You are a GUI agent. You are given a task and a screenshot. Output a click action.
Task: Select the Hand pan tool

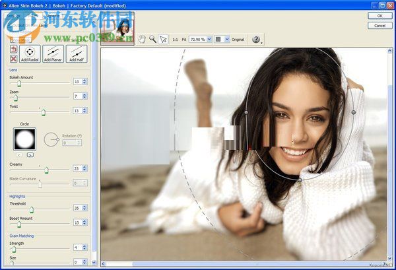tap(142, 39)
